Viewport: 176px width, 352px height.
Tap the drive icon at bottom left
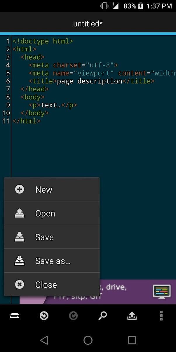[15, 316]
